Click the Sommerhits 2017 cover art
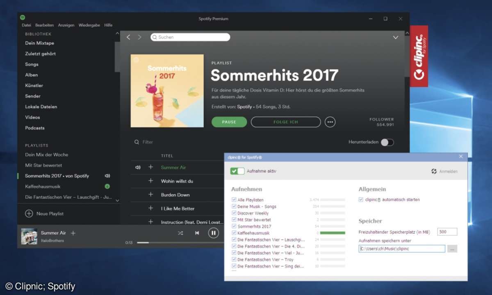 point(167,91)
